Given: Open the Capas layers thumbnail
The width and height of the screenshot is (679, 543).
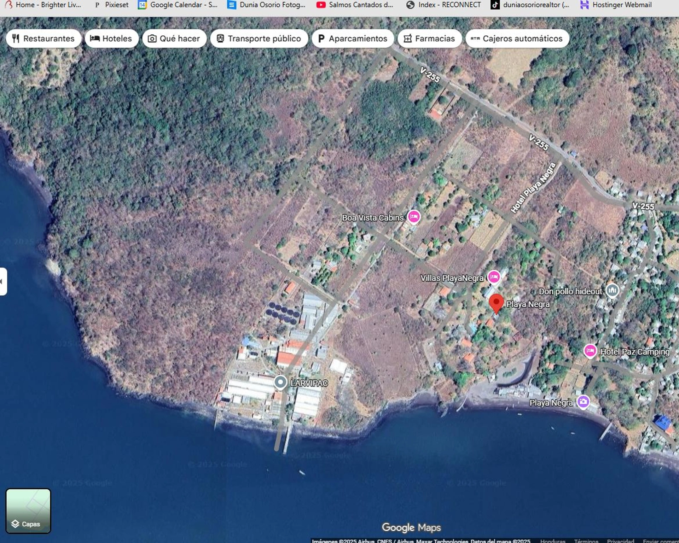Looking at the screenshot, I should 28,510.
